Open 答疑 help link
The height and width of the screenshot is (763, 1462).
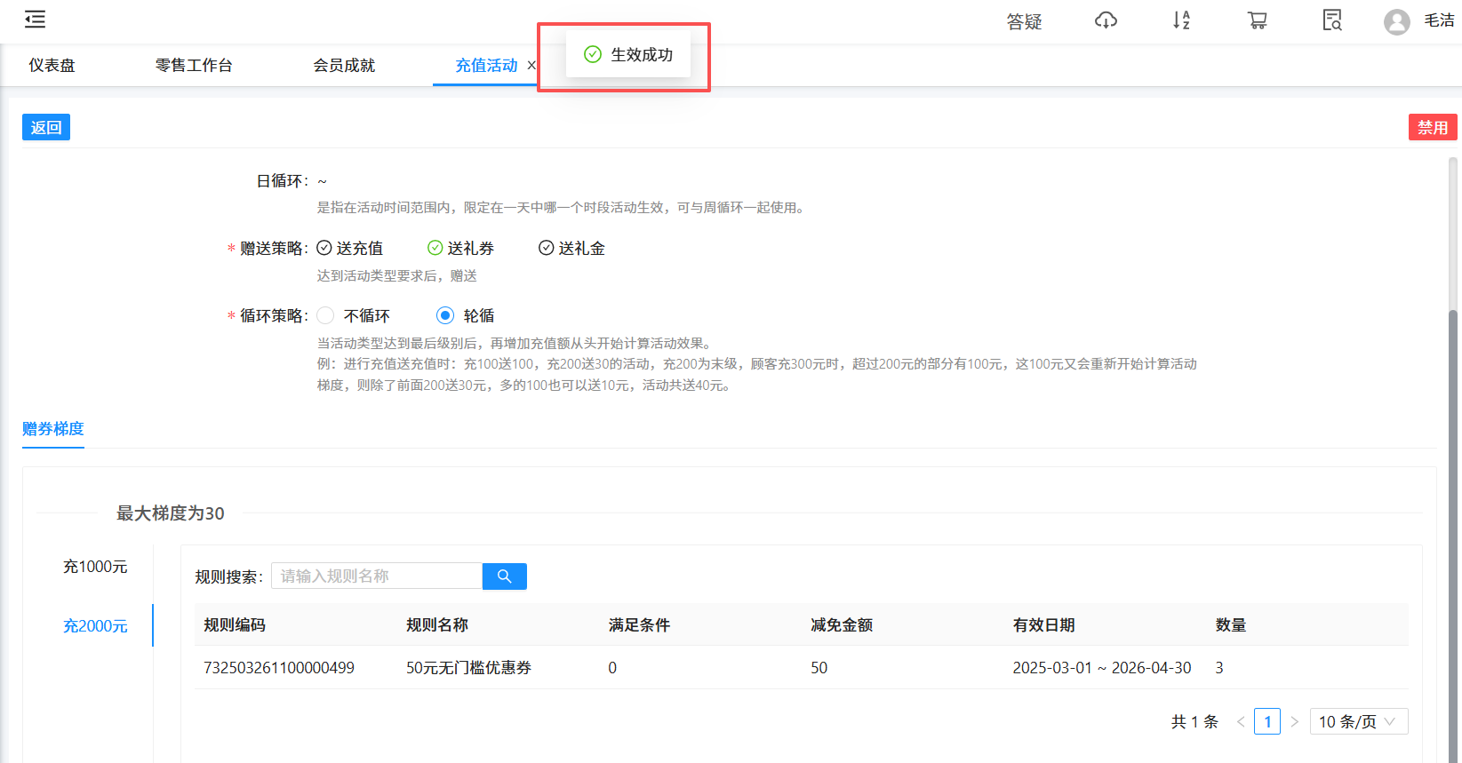point(1024,21)
